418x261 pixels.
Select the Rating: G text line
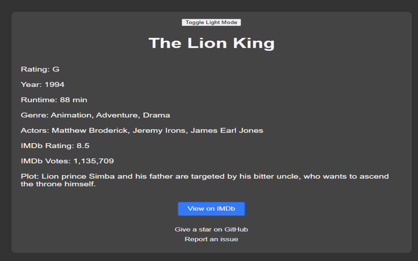pyautogui.click(x=40, y=69)
